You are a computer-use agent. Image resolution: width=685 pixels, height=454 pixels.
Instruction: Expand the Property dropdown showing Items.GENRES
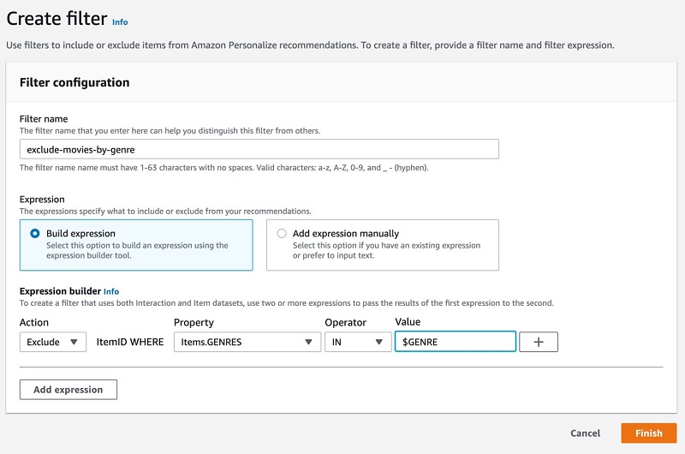(245, 342)
